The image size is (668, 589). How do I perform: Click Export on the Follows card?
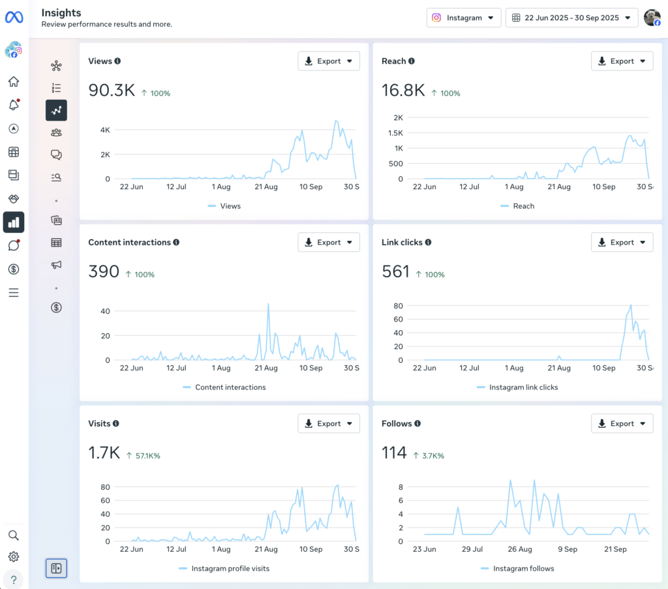pos(618,423)
